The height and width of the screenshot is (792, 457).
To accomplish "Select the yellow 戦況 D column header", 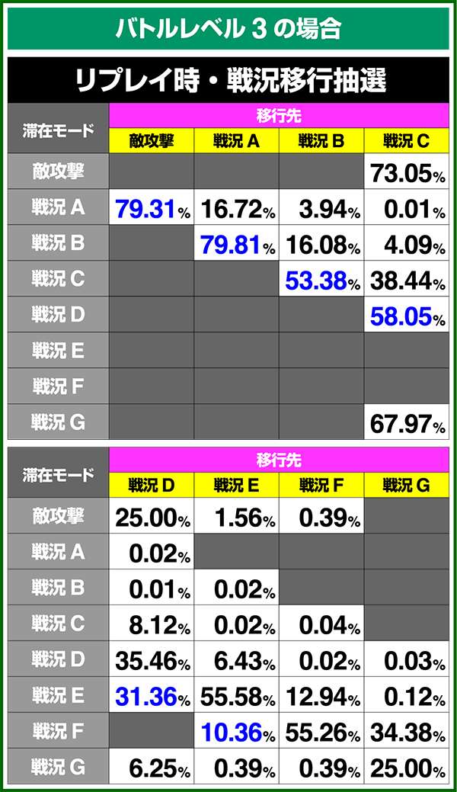I will click(152, 486).
